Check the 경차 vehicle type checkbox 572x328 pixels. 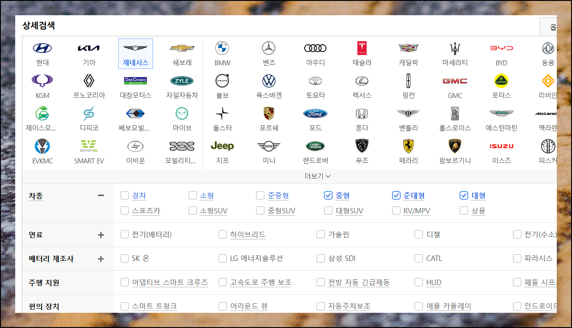124,196
